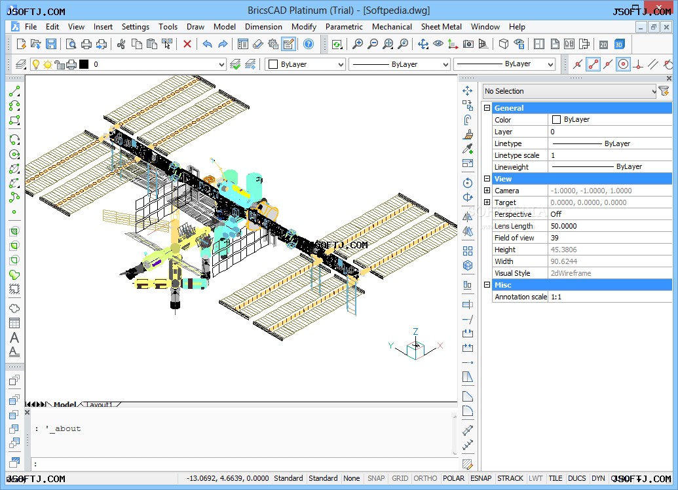Image resolution: width=678 pixels, height=490 pixels.
Task: Toggle ESNAP in status bar
Action: (x=481, y=478)
